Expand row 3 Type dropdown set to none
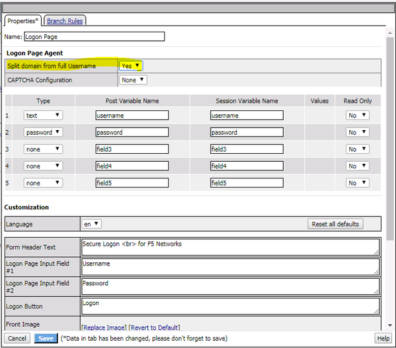This screenshot has height=348, width=396. point(44,149)
